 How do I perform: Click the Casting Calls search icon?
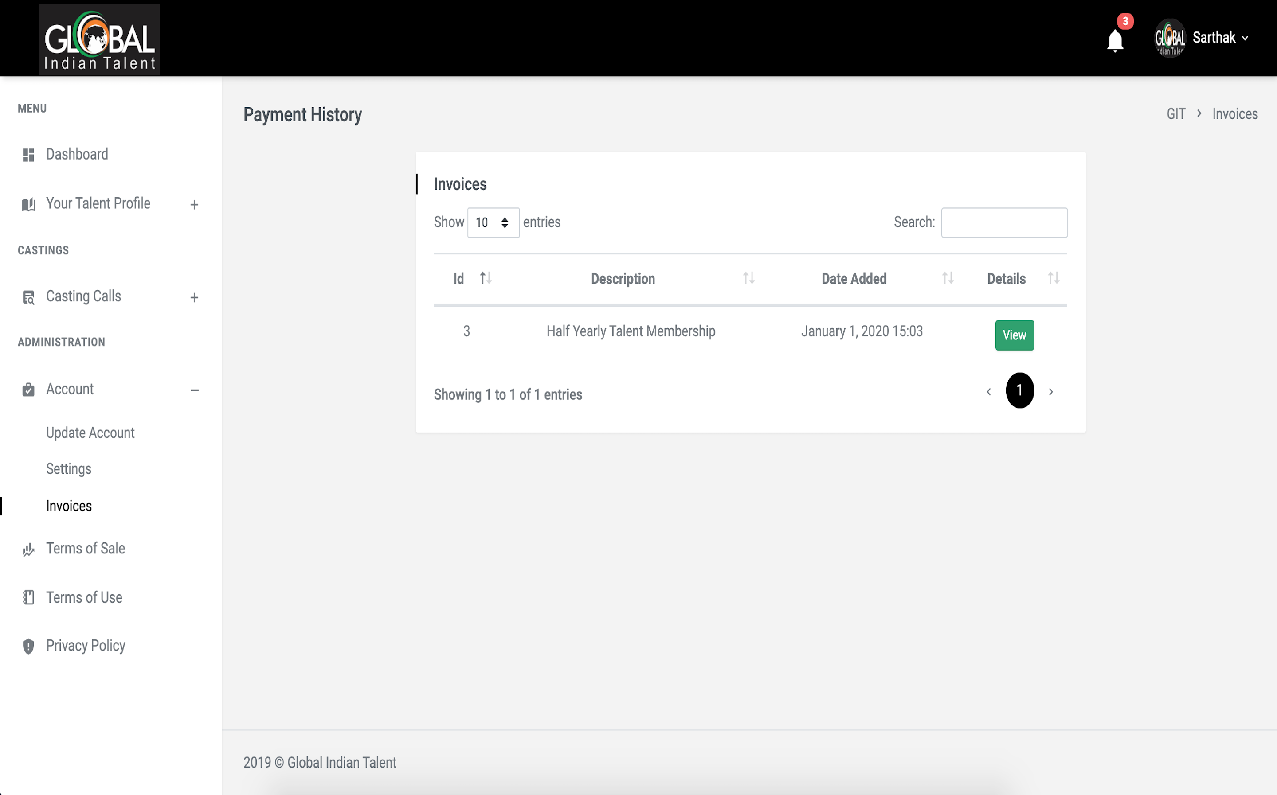28,297
